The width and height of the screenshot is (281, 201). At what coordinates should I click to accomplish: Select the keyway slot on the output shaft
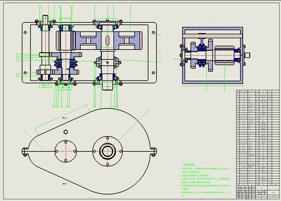(107, 40)
